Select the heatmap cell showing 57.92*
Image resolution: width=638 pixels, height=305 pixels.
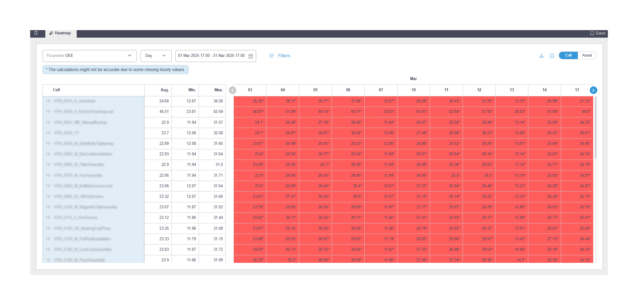479,112
